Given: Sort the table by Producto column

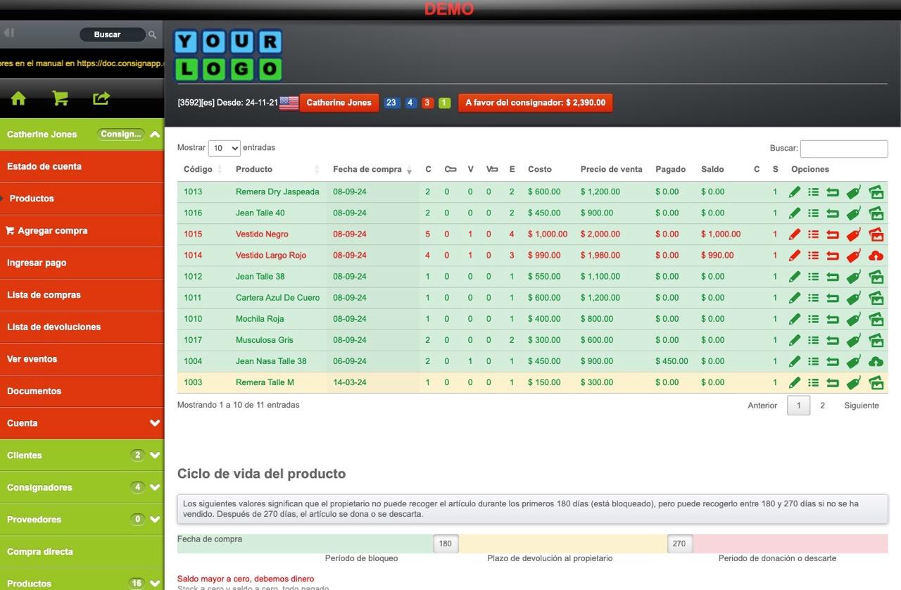Looking at the screenshot, I should tap(278, 169).
